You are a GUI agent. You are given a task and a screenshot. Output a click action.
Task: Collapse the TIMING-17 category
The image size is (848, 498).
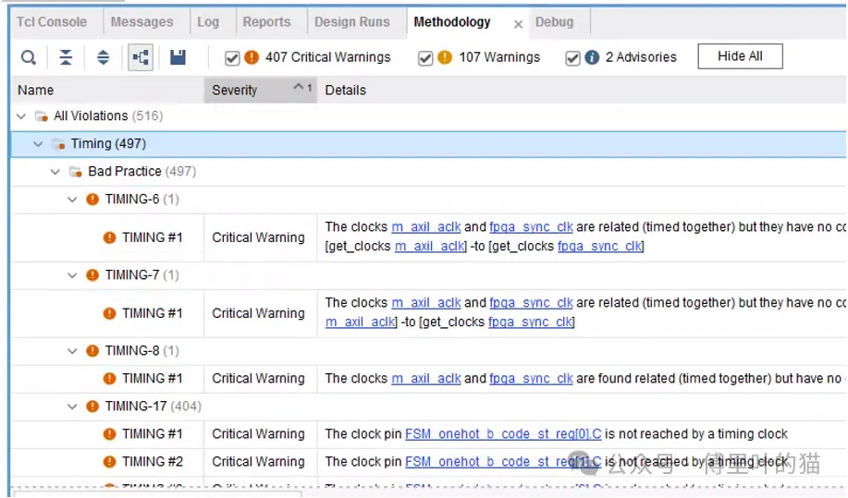73,407
